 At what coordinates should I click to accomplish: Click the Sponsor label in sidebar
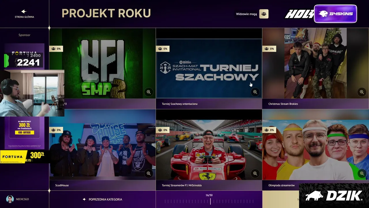click(x=25, y=35)
